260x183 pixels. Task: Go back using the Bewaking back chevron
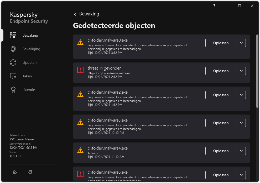pyautogui.click(x=75, y=14)
